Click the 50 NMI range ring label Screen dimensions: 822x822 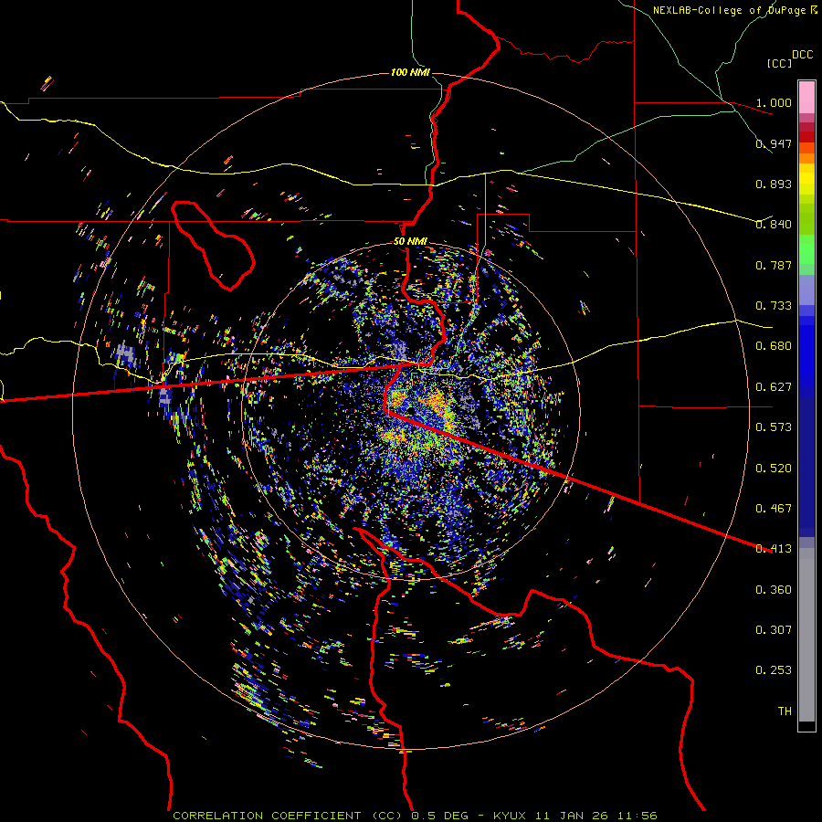(x=410, y=241)
